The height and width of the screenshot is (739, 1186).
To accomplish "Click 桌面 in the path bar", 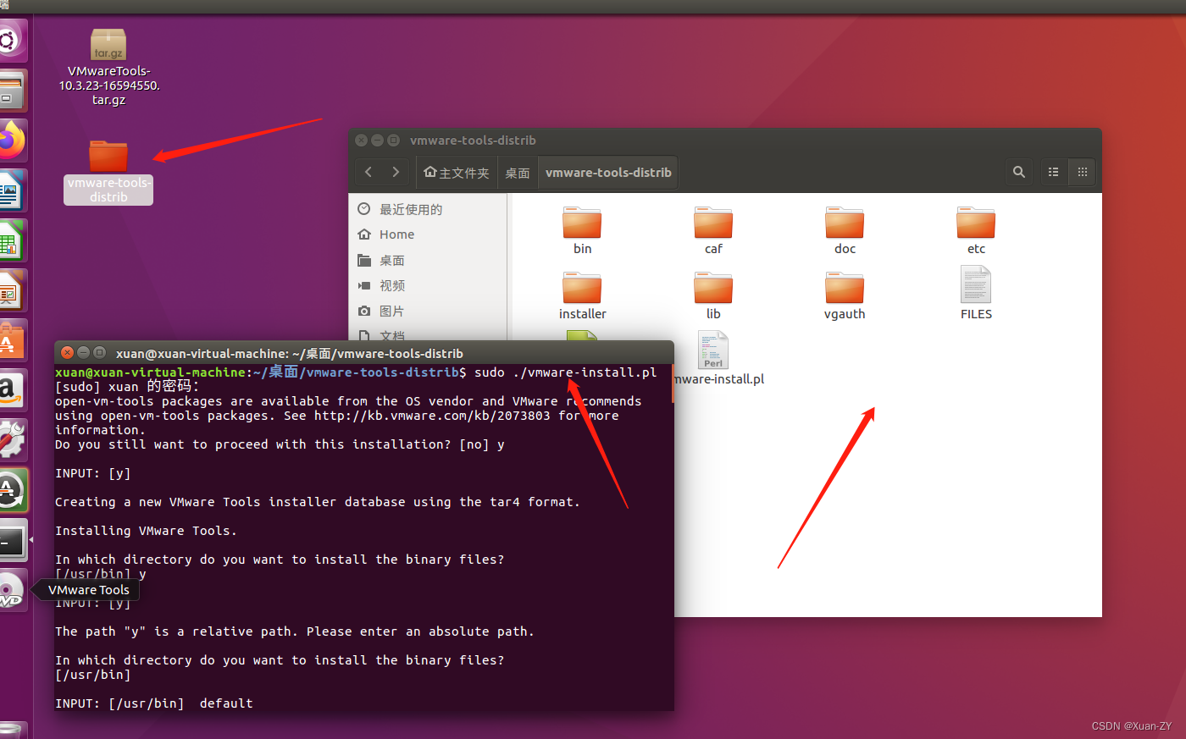I will click(518, 172).
